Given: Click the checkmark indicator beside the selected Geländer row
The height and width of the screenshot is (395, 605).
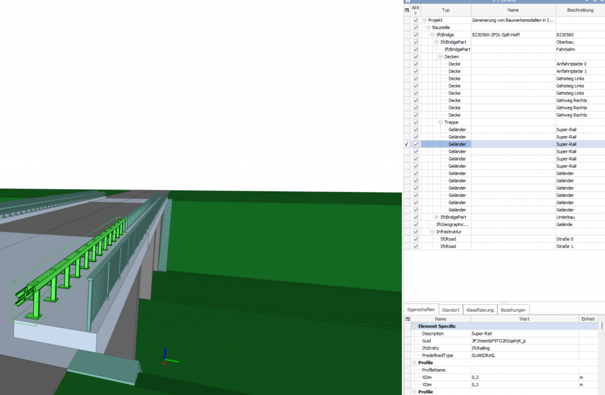Looking at the screenshot, I should 406,144.
